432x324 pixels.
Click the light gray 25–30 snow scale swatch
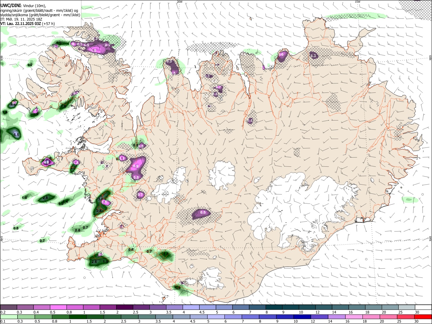click(406, 307)
